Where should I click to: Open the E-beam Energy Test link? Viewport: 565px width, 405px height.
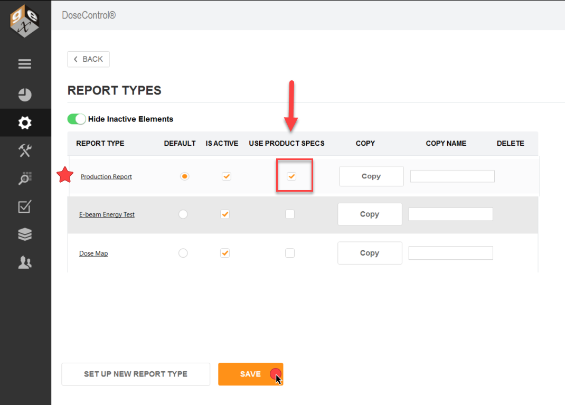tap(107, 214)
